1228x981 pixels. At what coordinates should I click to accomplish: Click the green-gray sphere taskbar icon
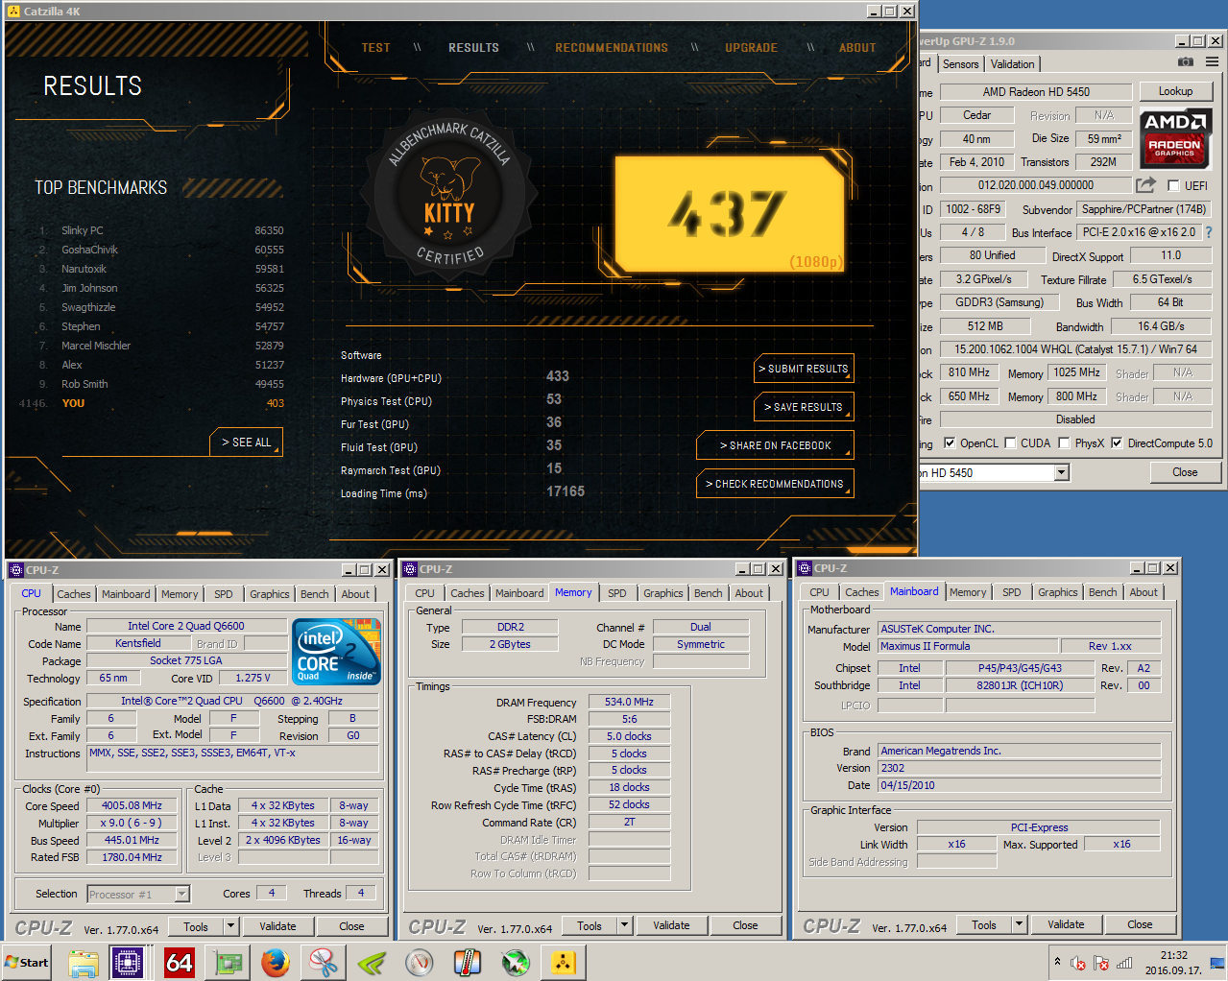516,962
